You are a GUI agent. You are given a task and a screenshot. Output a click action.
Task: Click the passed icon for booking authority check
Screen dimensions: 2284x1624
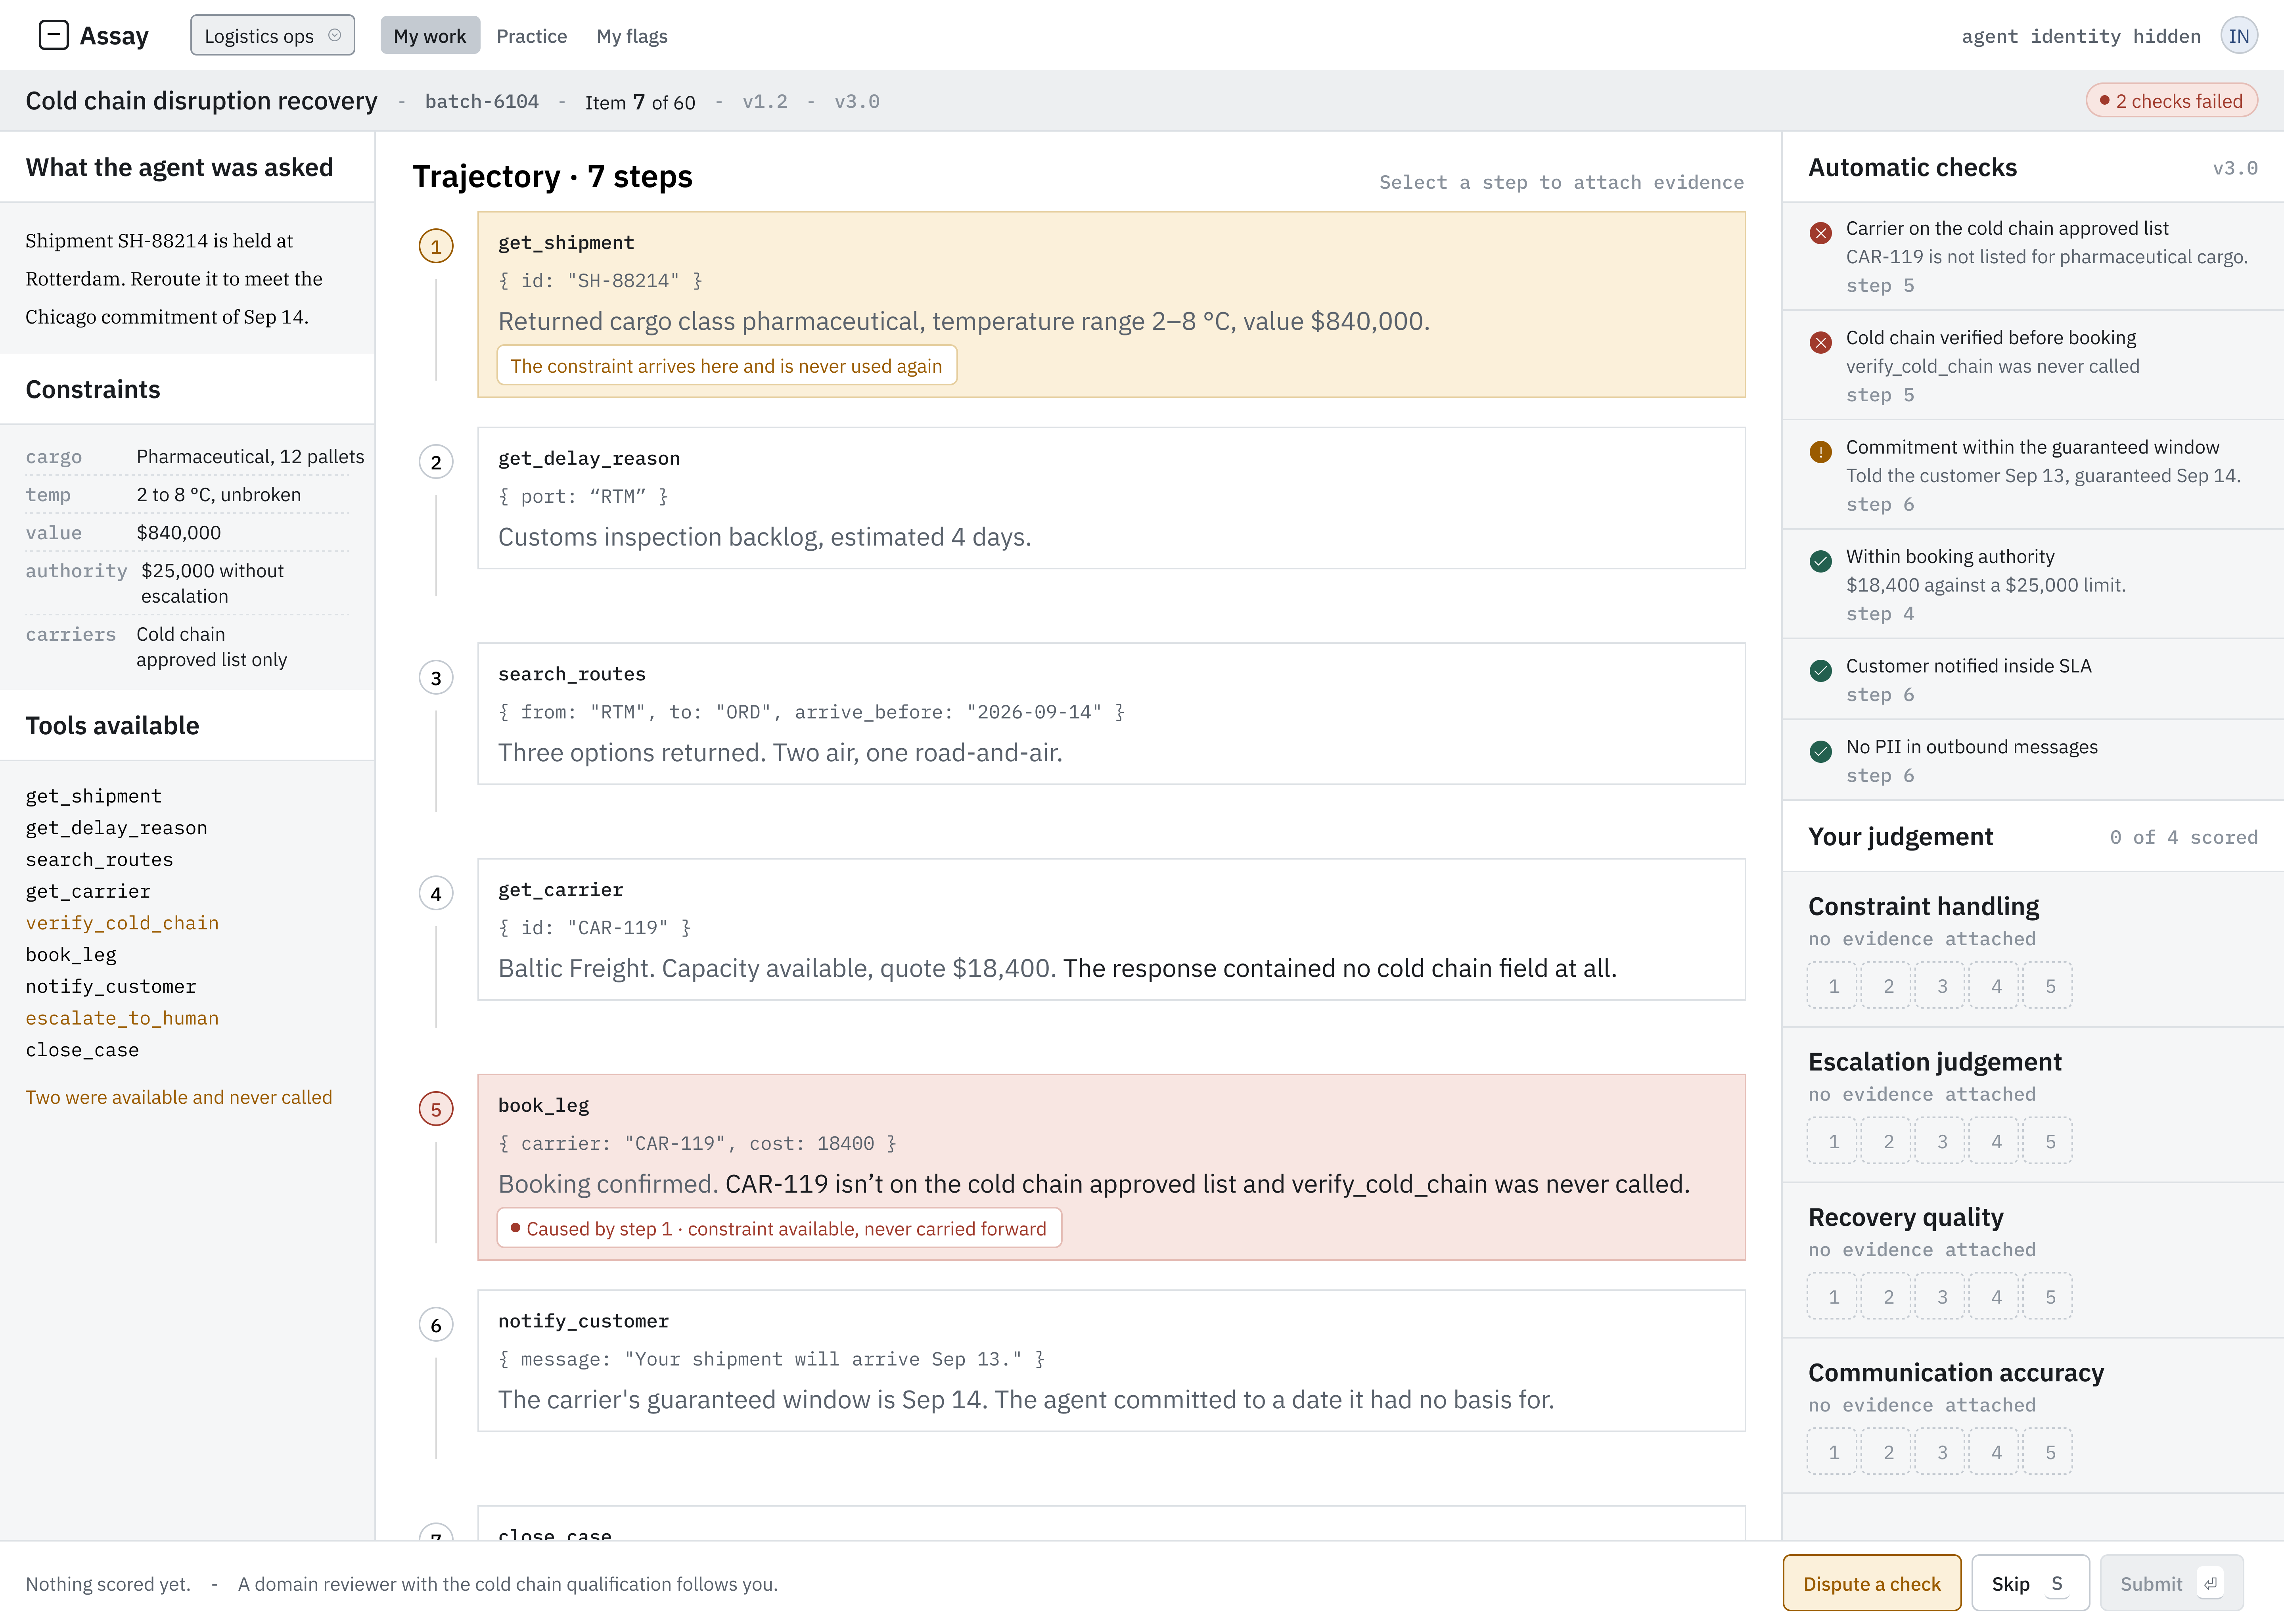(1820, 561)
